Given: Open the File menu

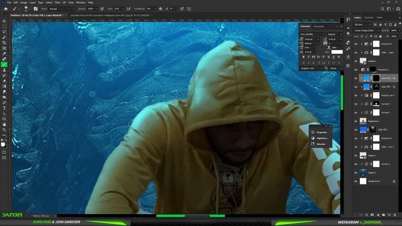Looking at the screenshot, I should (9, 3).
